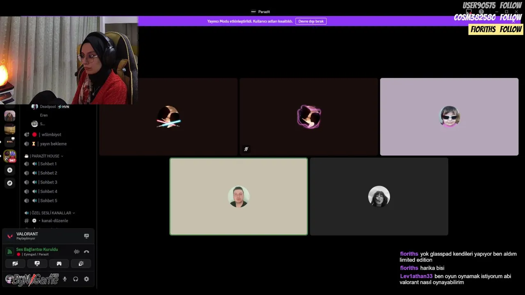Click fioriths name beside 'harika bisi' message
This screenshot has width=525, height=295.
click(x=409, y=268)
